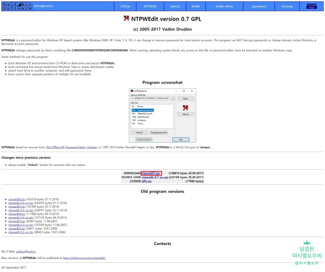Download old version ntpwed02.zip
325x272 pixels.
coord(16,229)
